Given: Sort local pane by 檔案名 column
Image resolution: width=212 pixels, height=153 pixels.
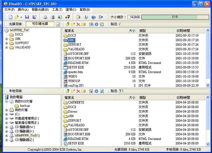Looking at the screenshot, I should [89, 98].
